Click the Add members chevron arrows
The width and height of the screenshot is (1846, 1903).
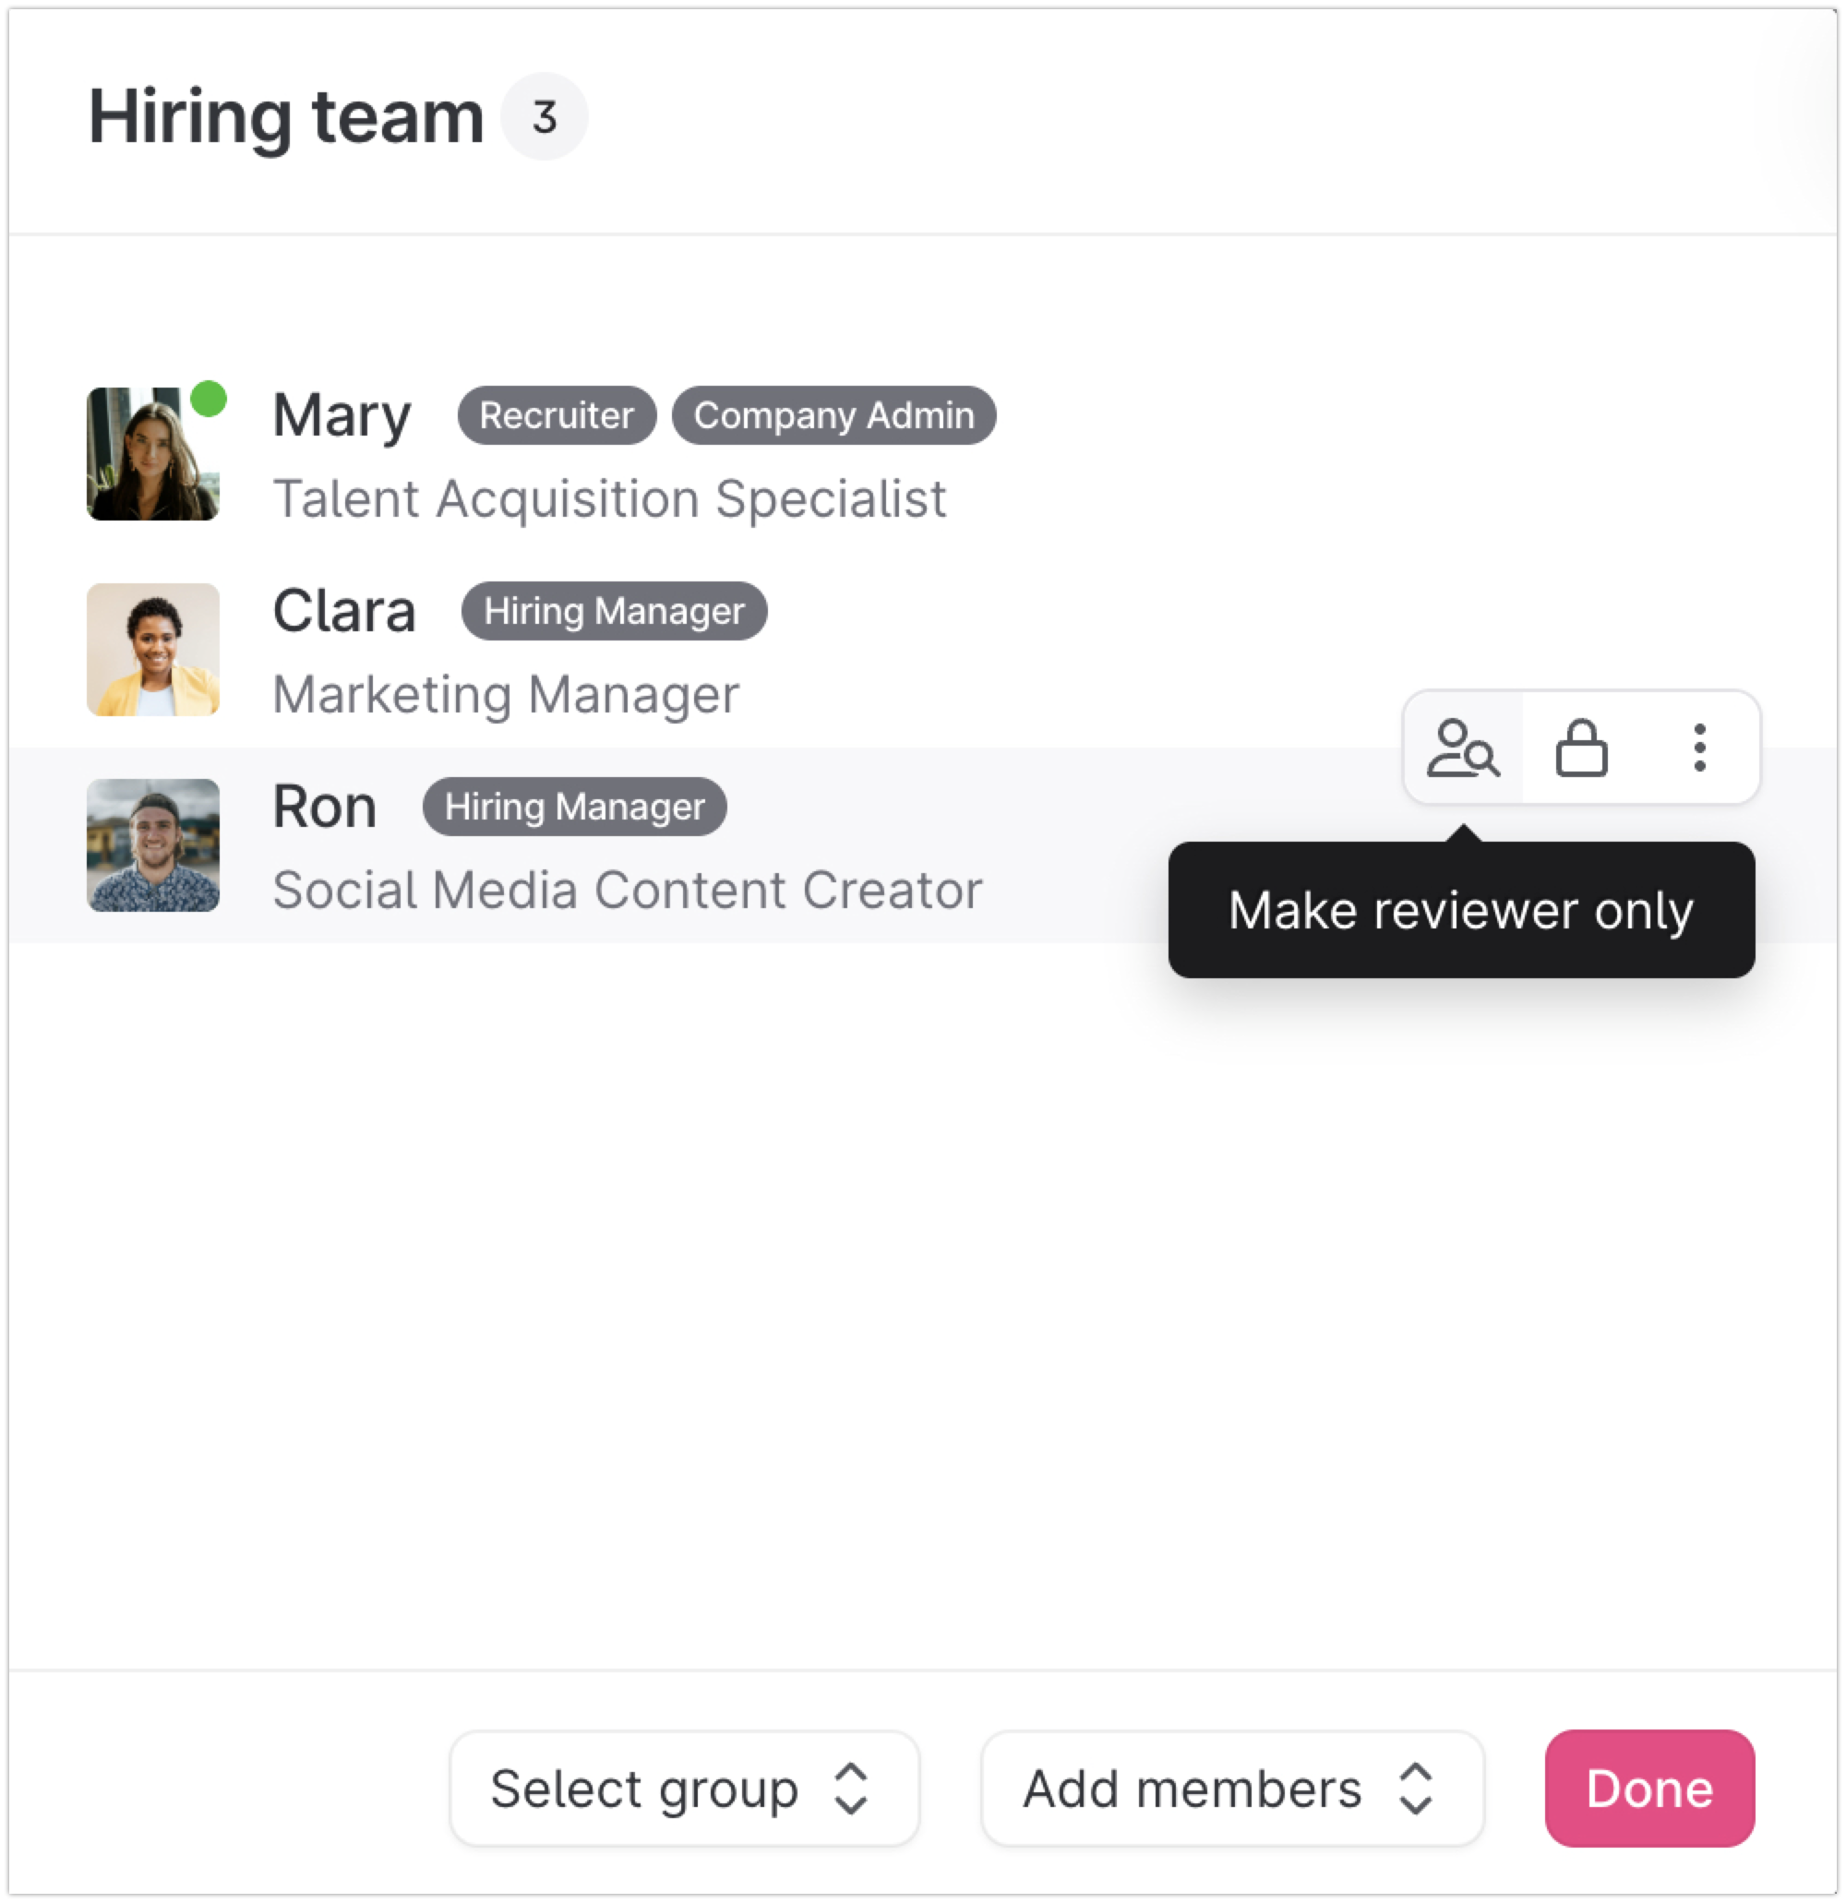tap(1416, 1788)
